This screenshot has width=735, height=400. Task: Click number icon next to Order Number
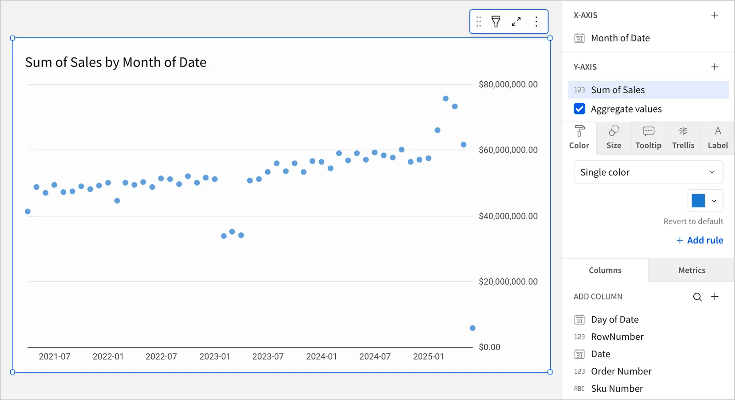point(579,372)
